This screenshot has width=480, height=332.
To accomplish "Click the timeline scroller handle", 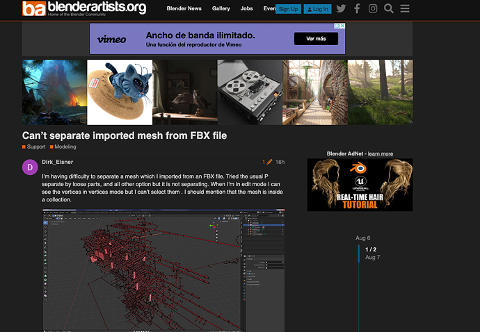I will 359,254.
